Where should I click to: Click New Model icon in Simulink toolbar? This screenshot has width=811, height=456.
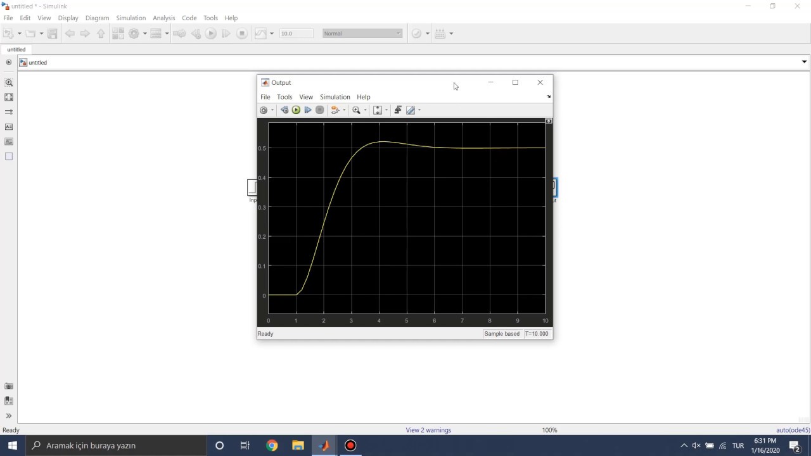pos(8,34)
